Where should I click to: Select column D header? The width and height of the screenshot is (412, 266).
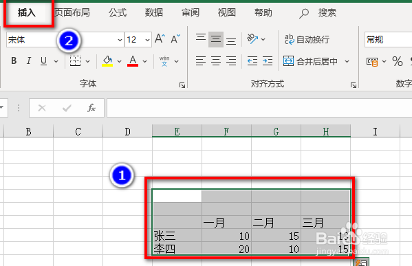click(x=127, y=131)
